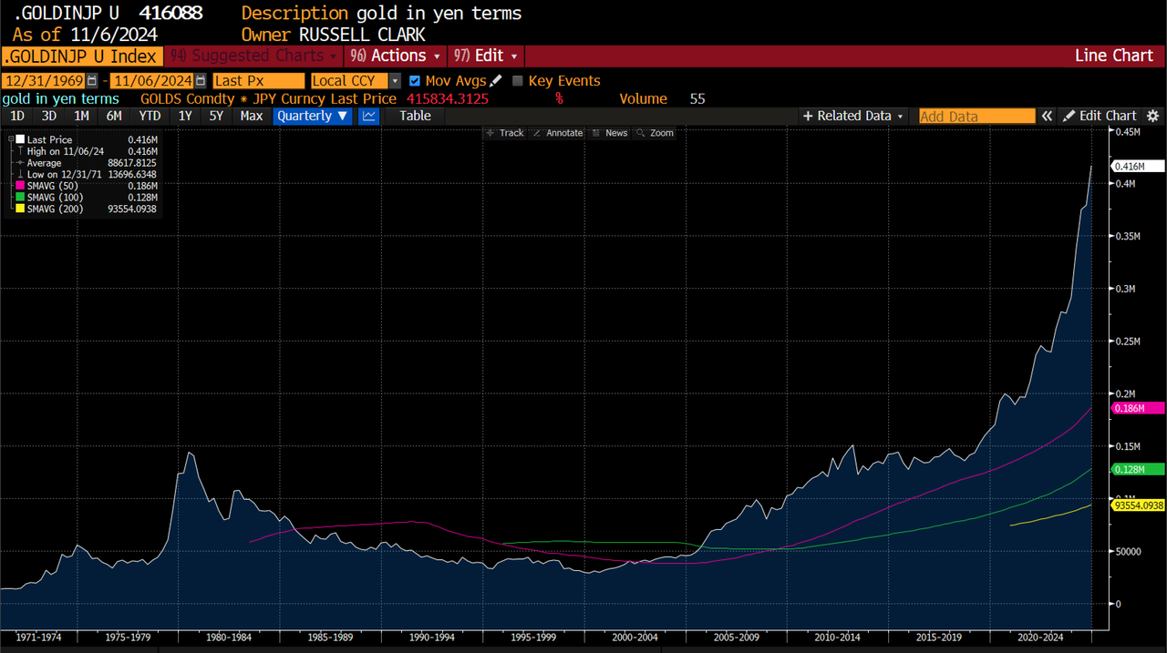Open chart settings gear icon
Viewport: 1167px width, 653px height.
[x=1153, y=116]
